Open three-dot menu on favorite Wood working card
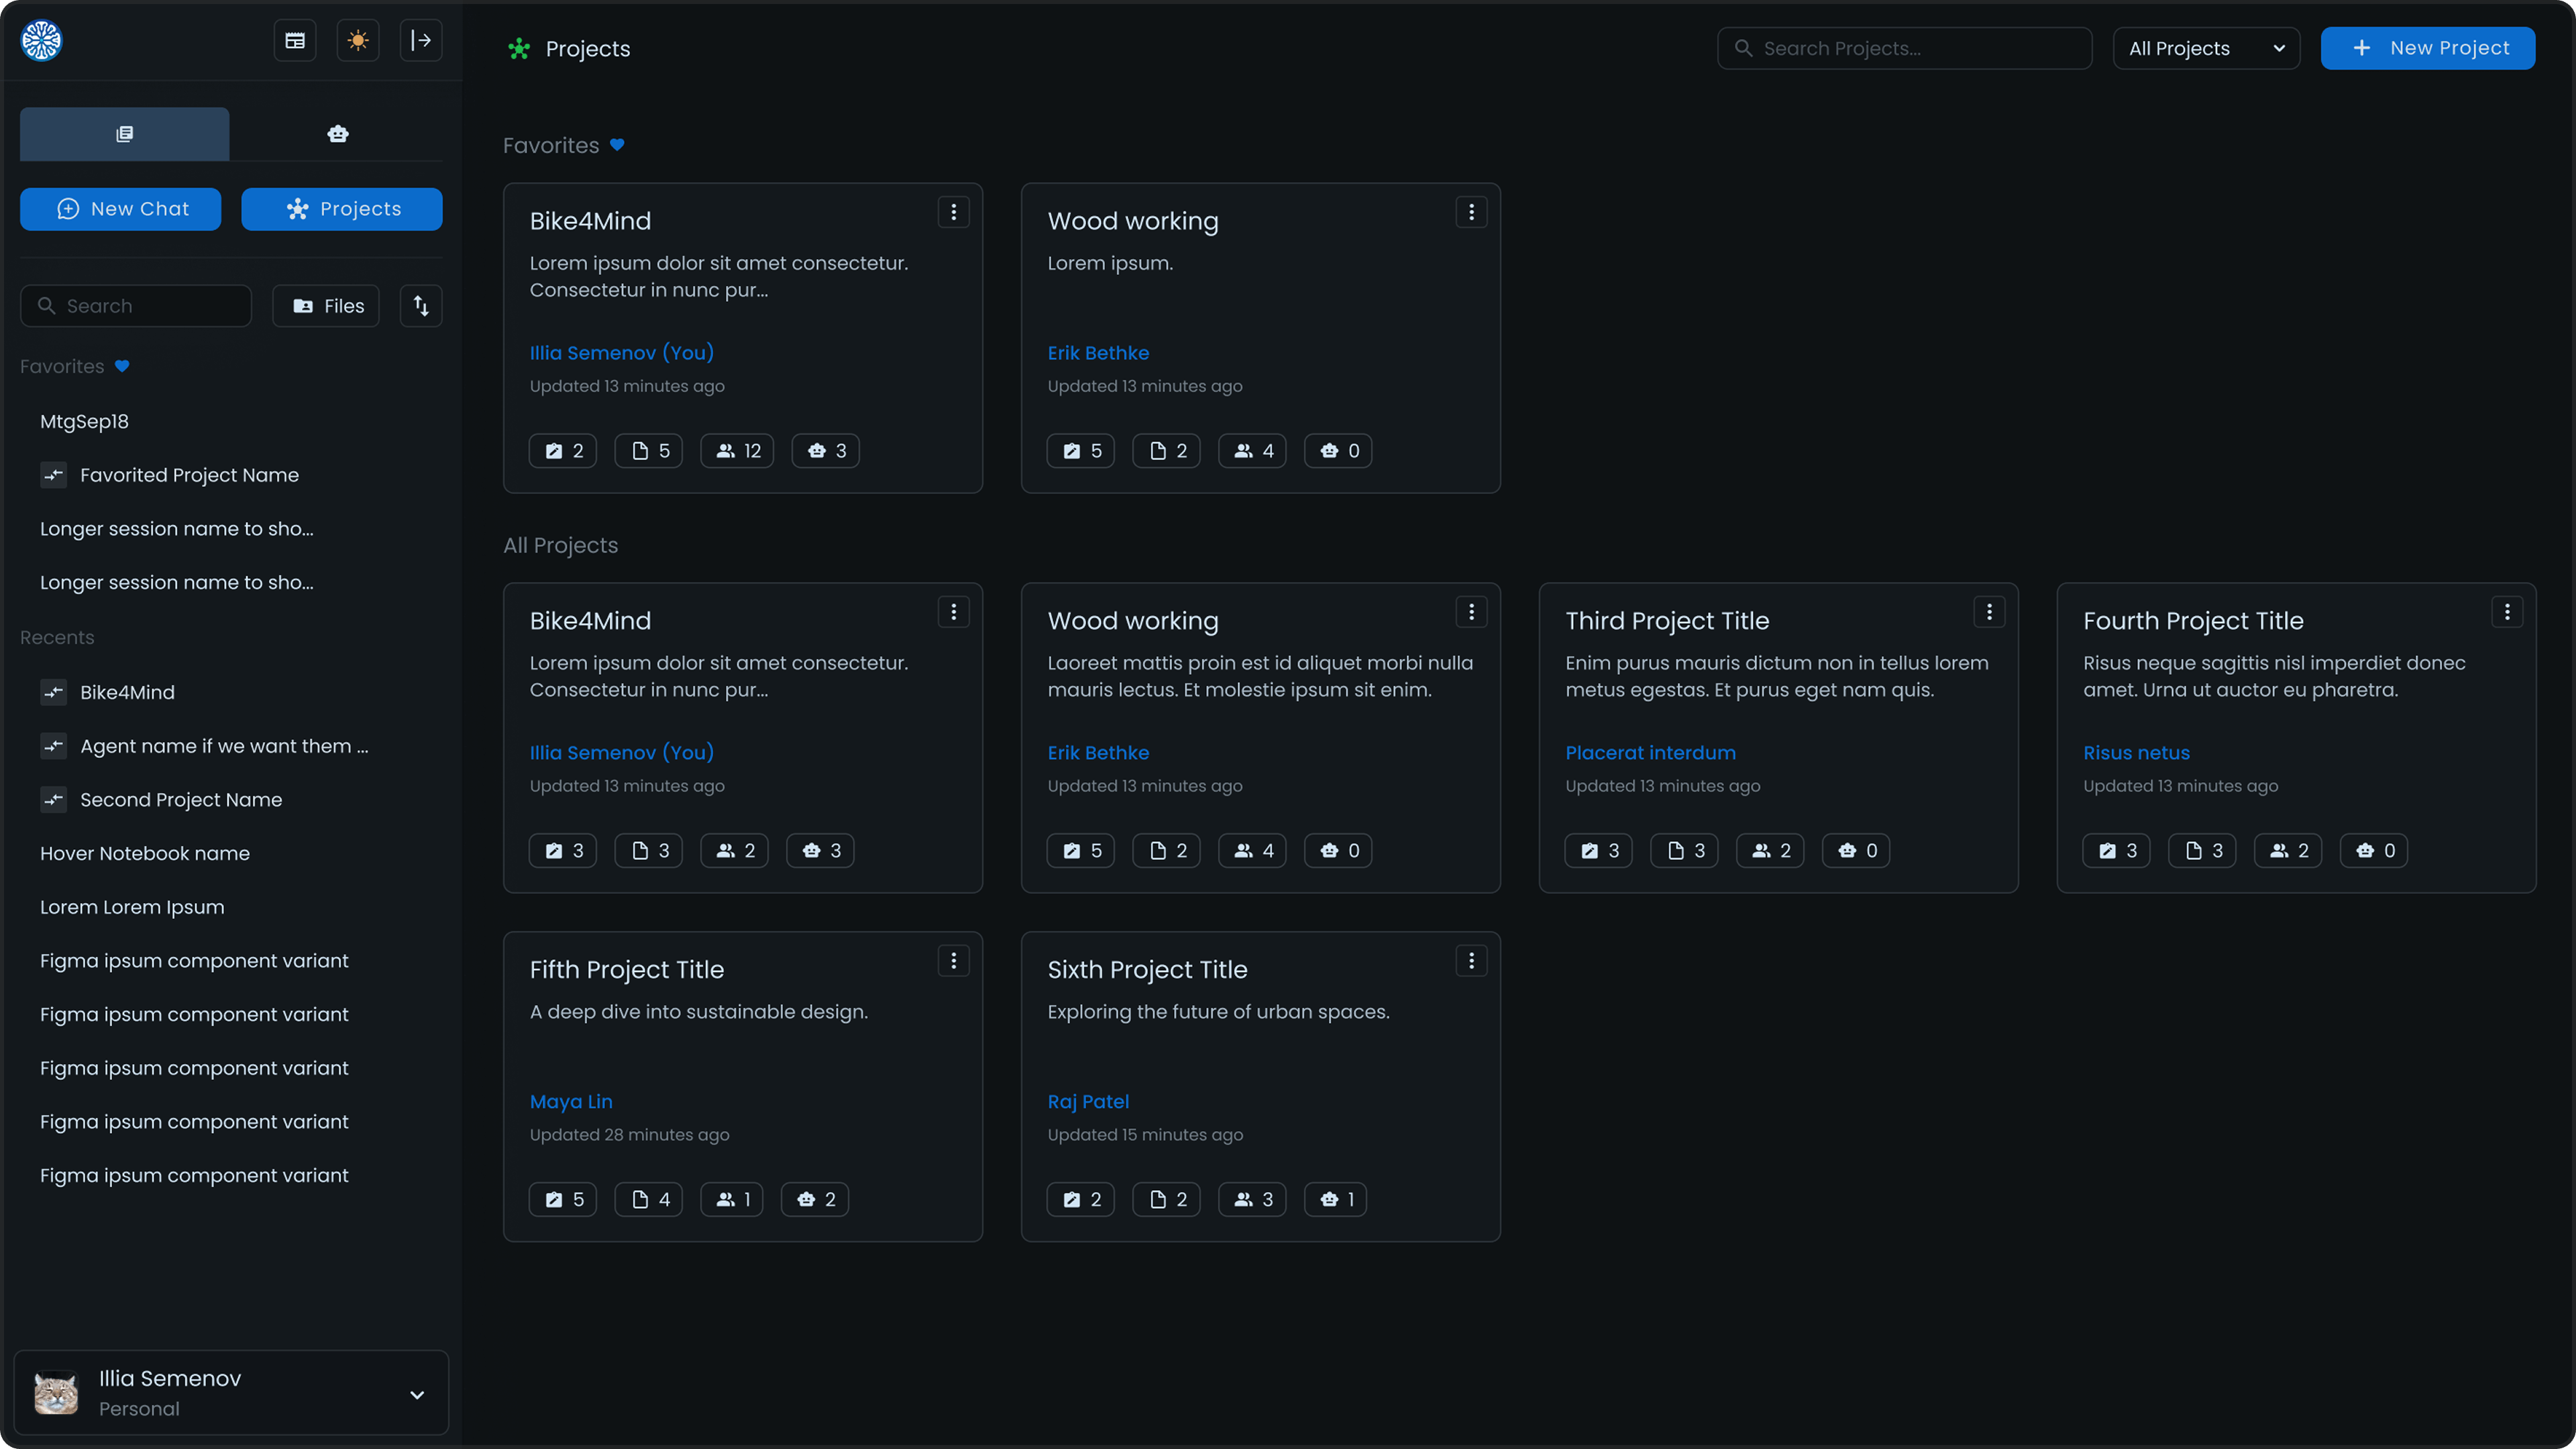 click(x=1471, y=212)
